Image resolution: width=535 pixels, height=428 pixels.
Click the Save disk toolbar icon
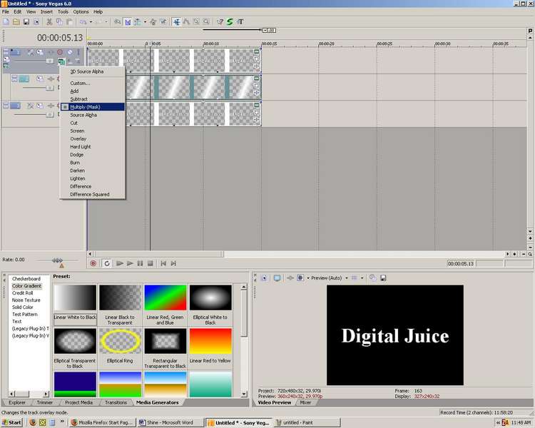pyautogui.click(x=26, y=22)
